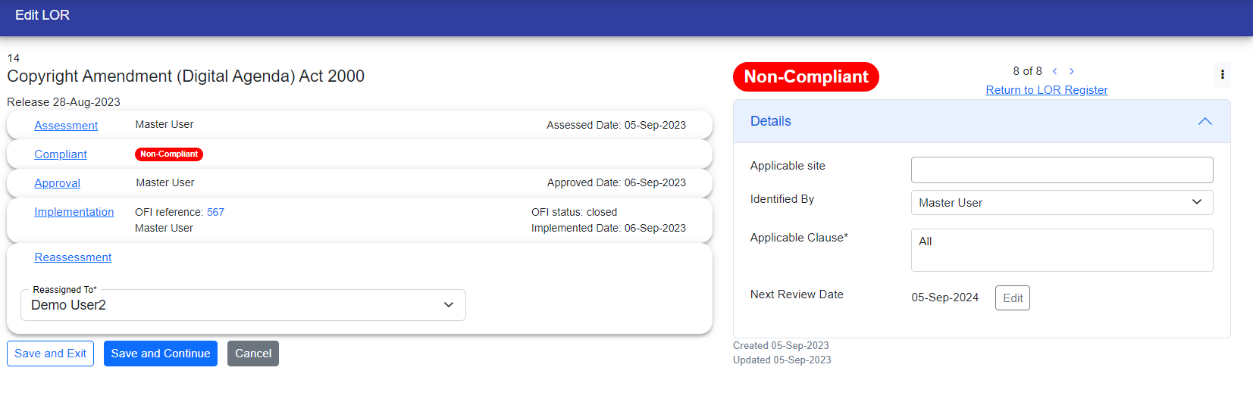This screenshot has height=405, width=1253.
Task: Click the Applicable site input field
Action: (1061, 170)
